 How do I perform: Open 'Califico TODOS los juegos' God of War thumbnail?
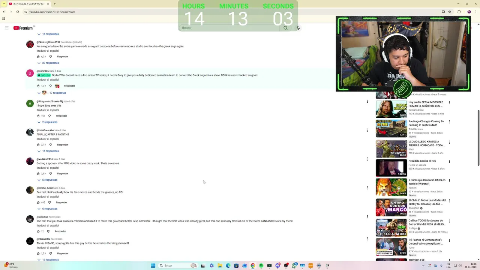[x=391, y=227]
